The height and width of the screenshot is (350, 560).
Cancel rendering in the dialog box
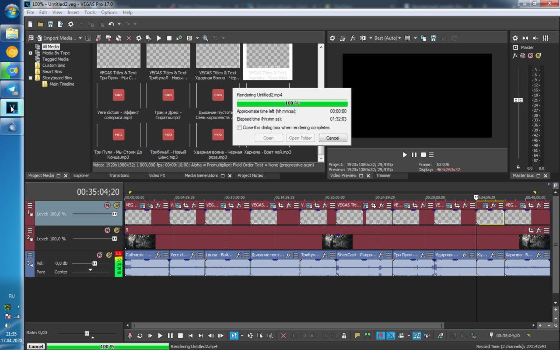[x=333, y=138]
